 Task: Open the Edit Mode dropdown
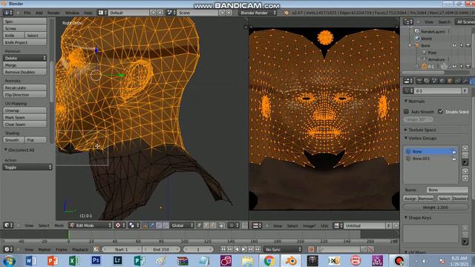(x=91, y=225)
